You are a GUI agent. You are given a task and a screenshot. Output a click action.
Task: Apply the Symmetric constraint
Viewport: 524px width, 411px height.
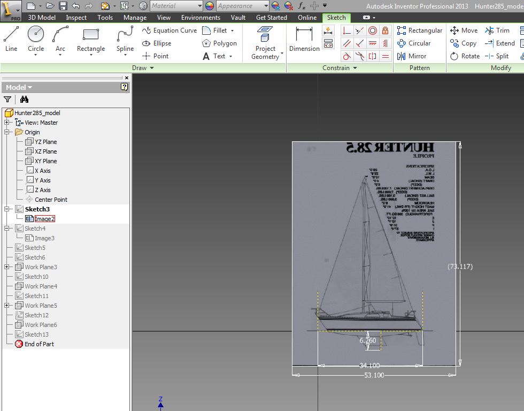372,56
